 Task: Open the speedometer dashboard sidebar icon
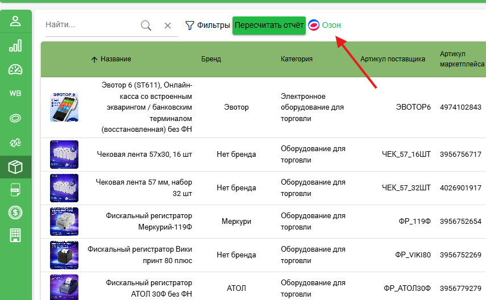15,69
